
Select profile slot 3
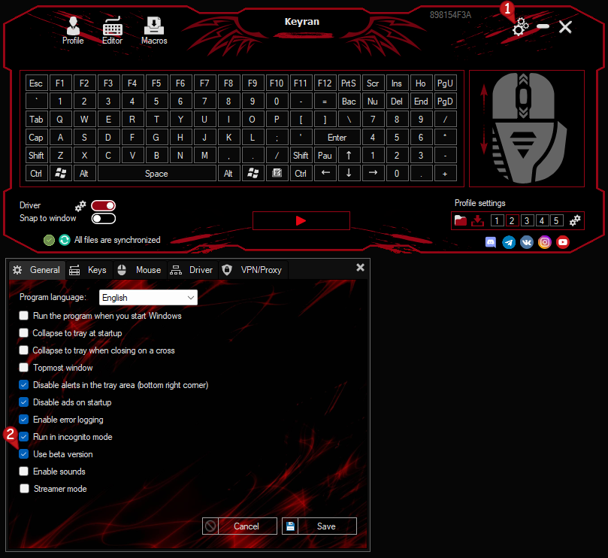tap(527, 221)
